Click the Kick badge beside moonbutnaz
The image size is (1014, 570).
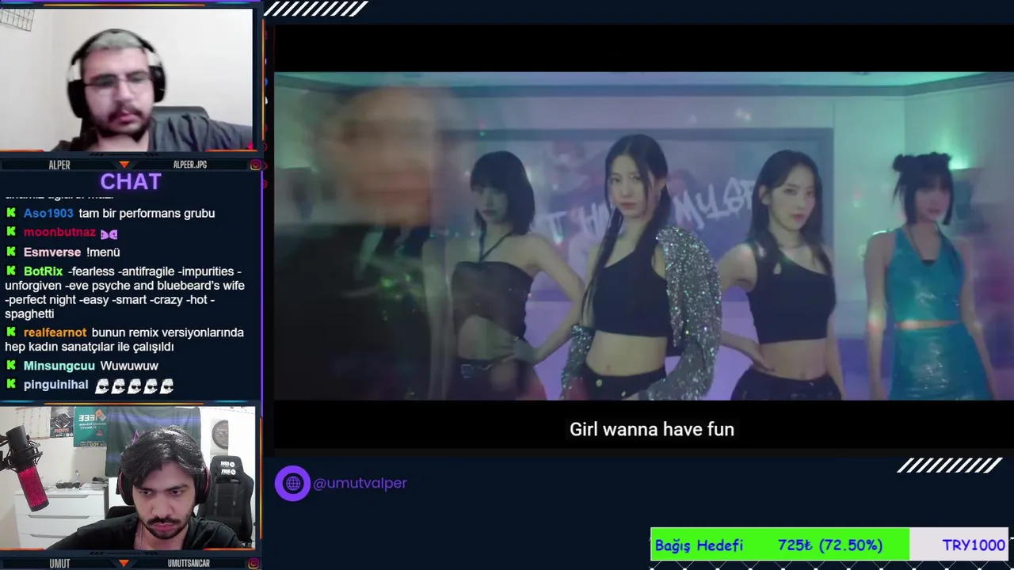11,232
